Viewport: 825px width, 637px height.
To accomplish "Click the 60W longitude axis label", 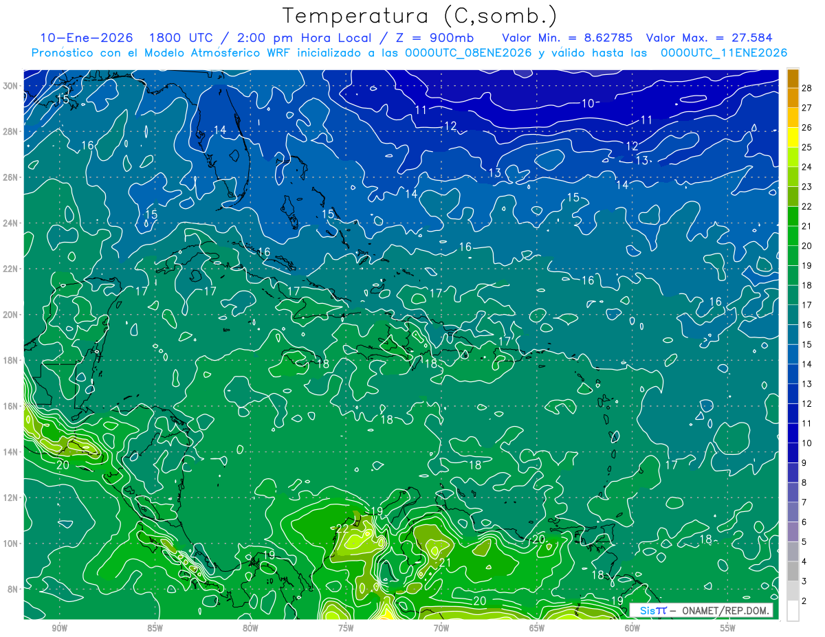I will pos(632,628).
